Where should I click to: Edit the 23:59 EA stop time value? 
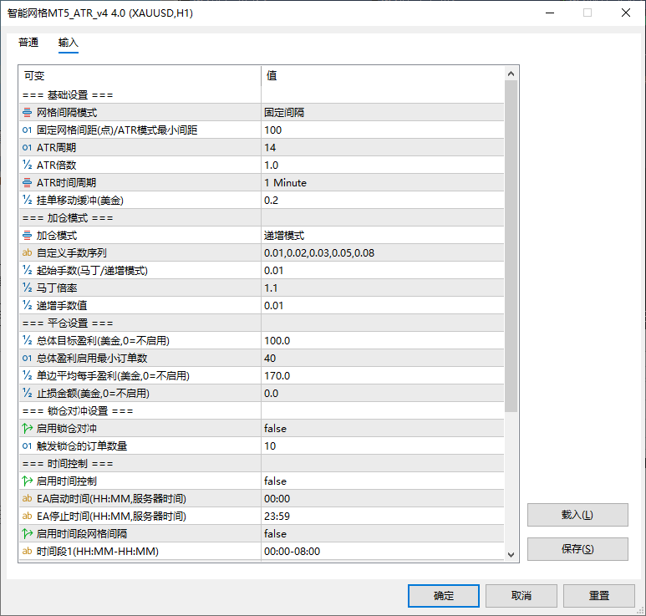tap(383, 516)
